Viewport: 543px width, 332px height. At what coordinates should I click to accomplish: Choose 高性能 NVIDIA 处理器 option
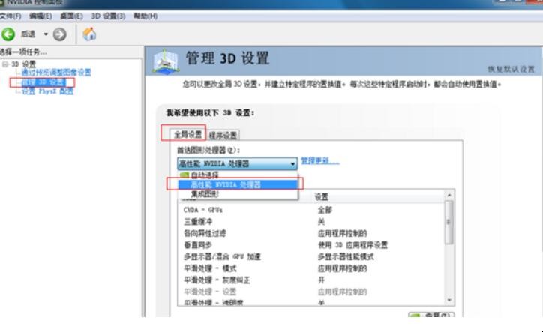coord(238,184)
